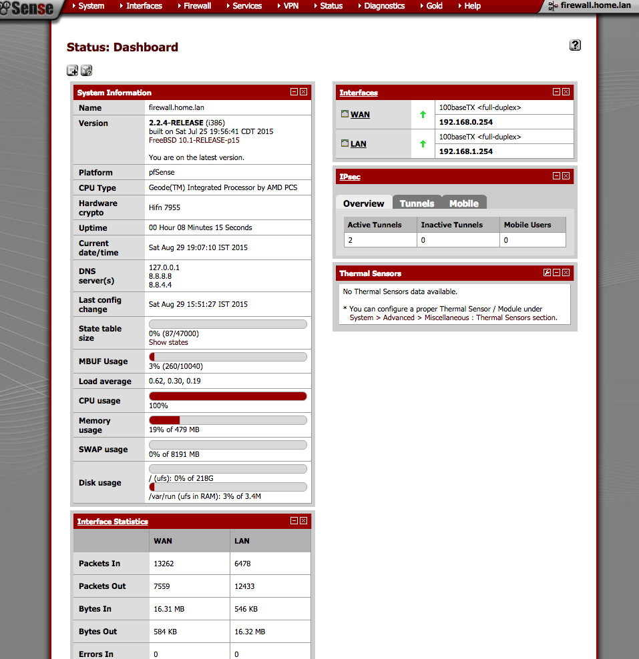The image size is (639, 659).
Task: Click the load average values 0.62, 0.30, 0.19
Action: click(174, 382)
